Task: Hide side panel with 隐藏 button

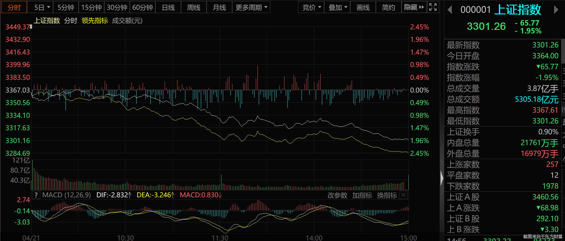Action: pyautogui.click(x=414, y=7)
